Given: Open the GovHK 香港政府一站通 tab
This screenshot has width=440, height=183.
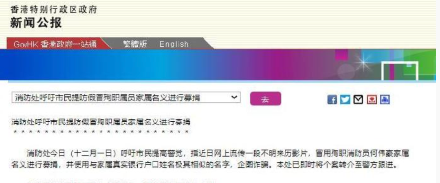Looking at the screenshot, I should (55, 44).
